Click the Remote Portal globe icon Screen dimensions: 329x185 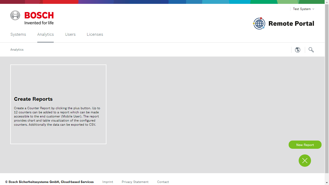point(259,23)
